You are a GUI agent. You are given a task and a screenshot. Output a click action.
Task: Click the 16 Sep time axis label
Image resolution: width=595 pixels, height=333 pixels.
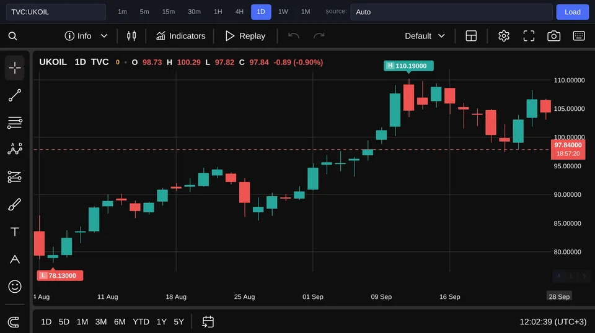point(450,296)
